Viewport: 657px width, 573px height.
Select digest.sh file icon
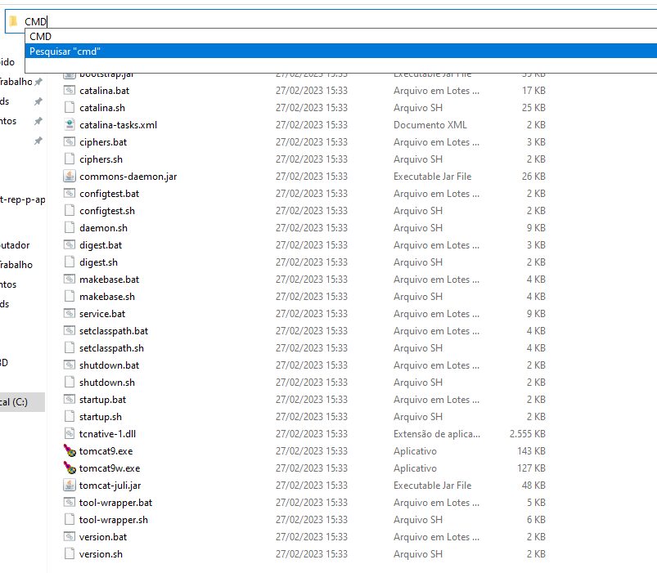[x=69, y=262]
